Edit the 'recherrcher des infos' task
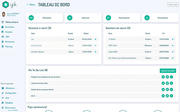The width and height of the screenshot is (180, 112). pyautogui.click(x=167, y=83)
